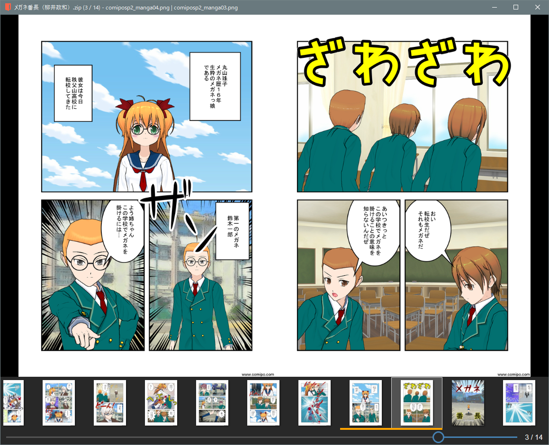
Task: Click the 彼女は今日 秩父山高校に caption box
Action: point(73,93)
